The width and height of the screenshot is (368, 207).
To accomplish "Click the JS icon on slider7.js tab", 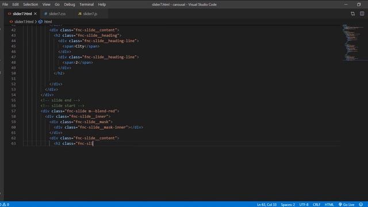I will (x=80, y=14).
